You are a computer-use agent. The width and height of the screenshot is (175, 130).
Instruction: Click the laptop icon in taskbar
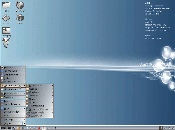coord(35,128)
